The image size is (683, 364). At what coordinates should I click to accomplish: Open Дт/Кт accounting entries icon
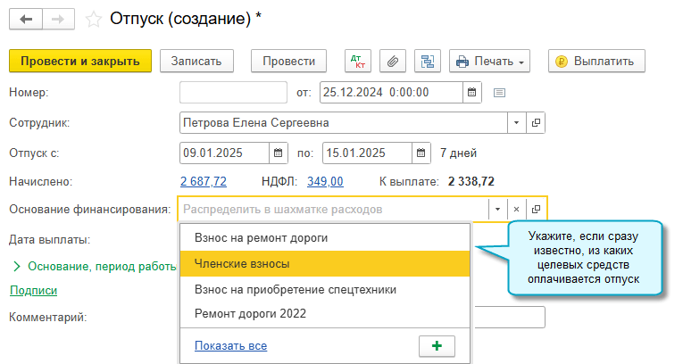360,62
